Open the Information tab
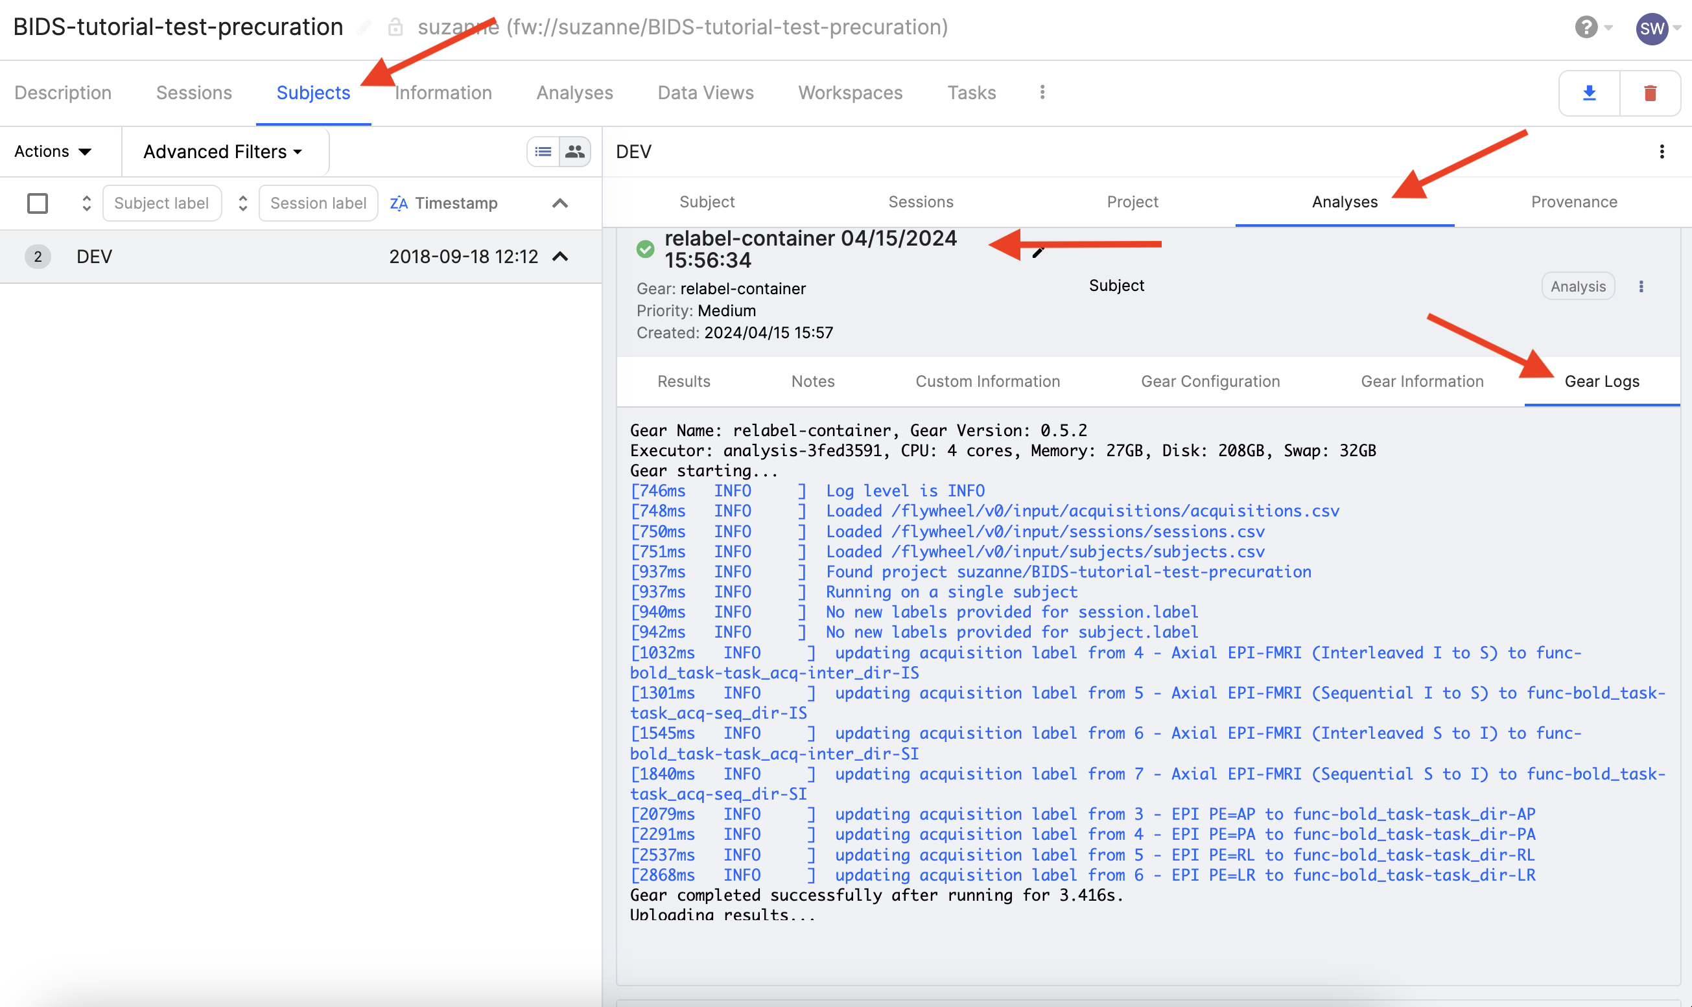Viewport: 1692px width, 1007px height. pos(443,92)
